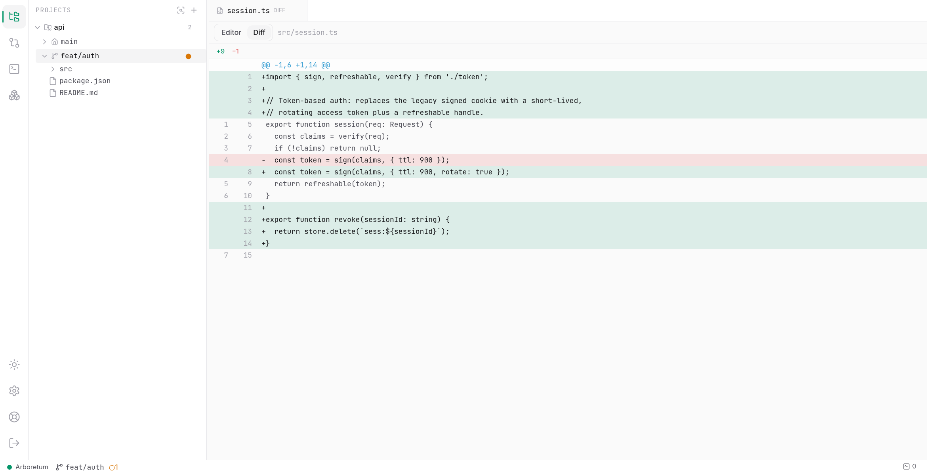
Task: Switch to Editor view
Action: (x=231, y=32)
